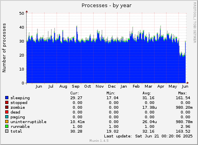The height and width of the screenshot is (145, 198).
Task: Click sleeping average value 31.16
Action: pyautogui.click(x=148, y=98)
